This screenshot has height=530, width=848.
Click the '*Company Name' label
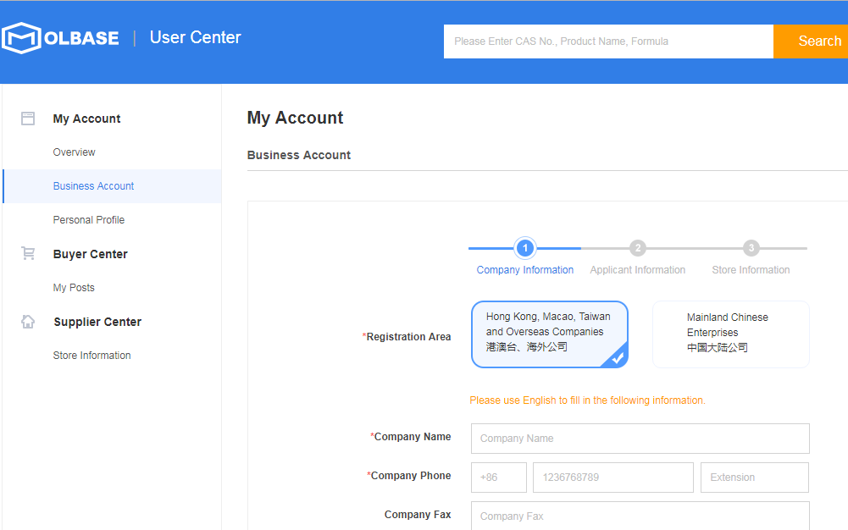coord(411,437)
